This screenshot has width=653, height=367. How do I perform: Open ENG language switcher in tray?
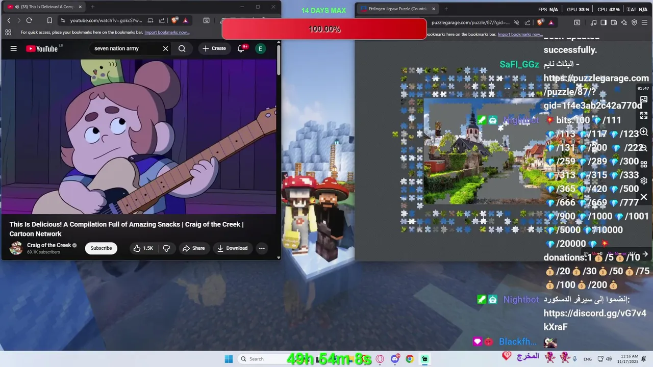[x=588, y=359]
